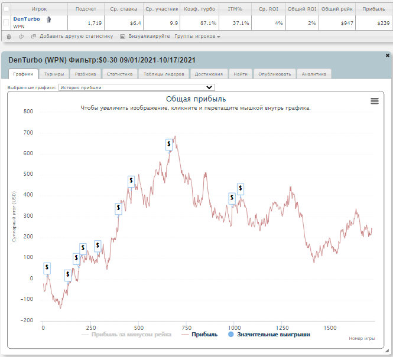Toggle Значительные выигрыши legend series
The image size is (393, 357).
[x=269, y=335]
